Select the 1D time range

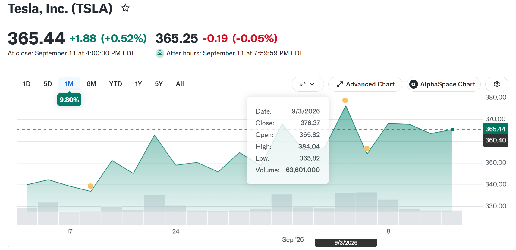tap(27, 84)
